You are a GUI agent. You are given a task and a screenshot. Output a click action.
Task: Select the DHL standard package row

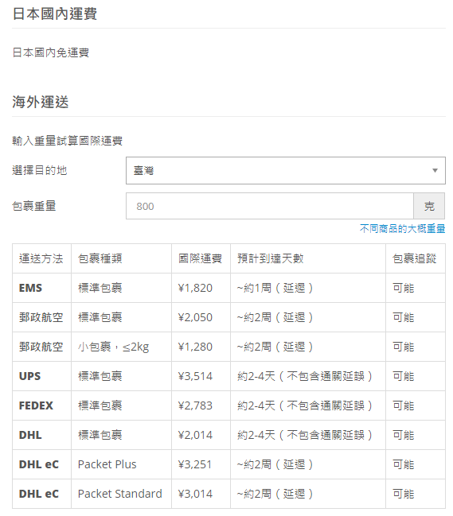pos(228,435)
